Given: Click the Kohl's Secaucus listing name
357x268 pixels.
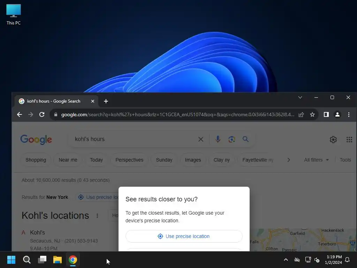Looking at the screenshot, I should tap(37, 233).
